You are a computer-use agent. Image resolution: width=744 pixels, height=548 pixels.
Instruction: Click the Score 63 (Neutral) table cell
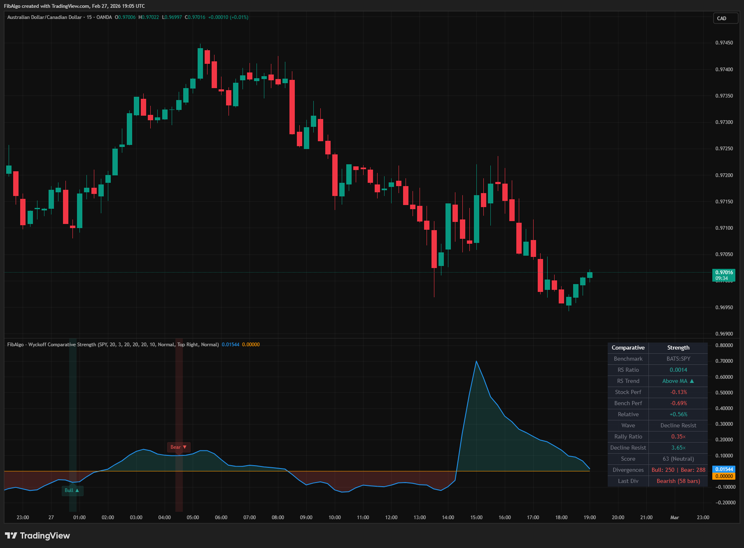[678, 458]
